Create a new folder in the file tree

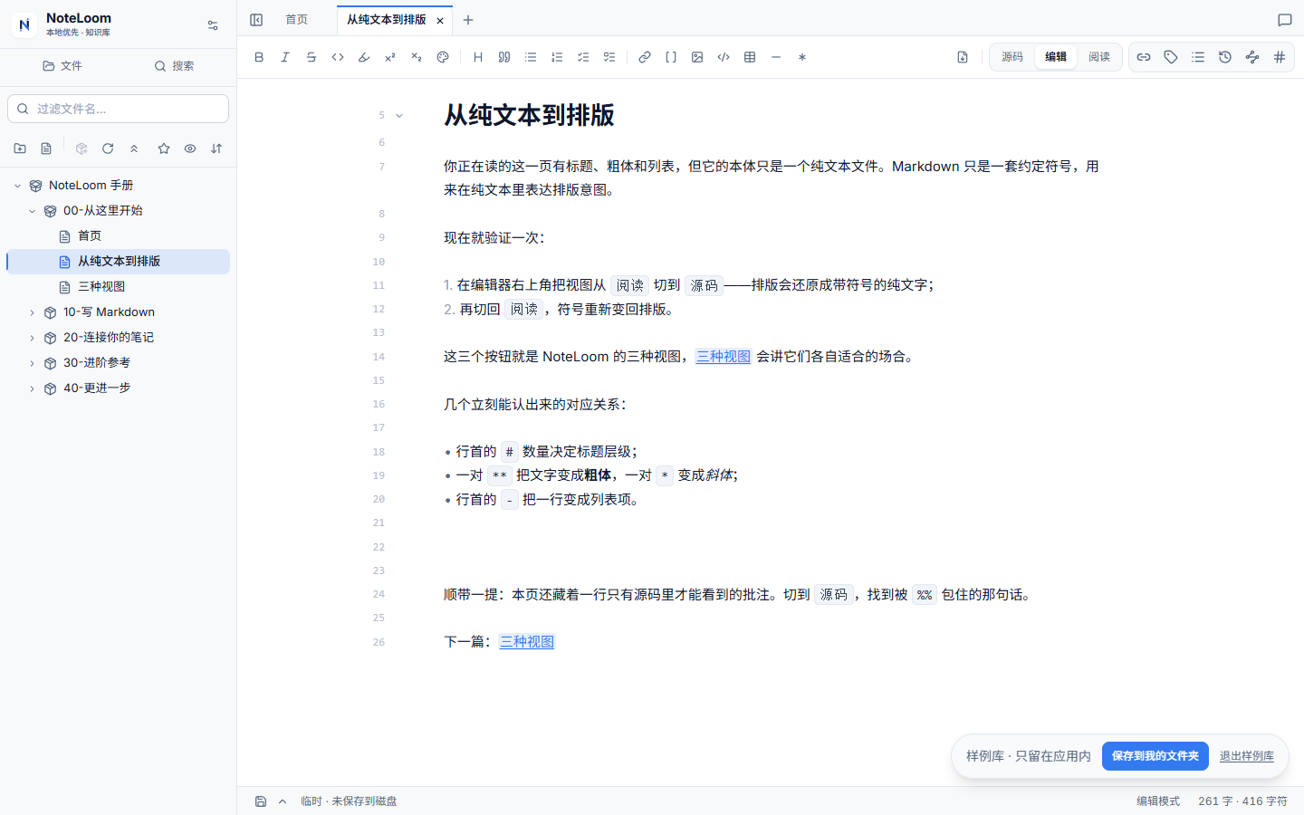pyautogui.click(x=20, y=149)
